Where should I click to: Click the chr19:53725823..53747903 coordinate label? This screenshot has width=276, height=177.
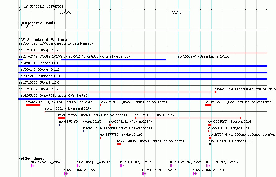click(x=41, y=7)
